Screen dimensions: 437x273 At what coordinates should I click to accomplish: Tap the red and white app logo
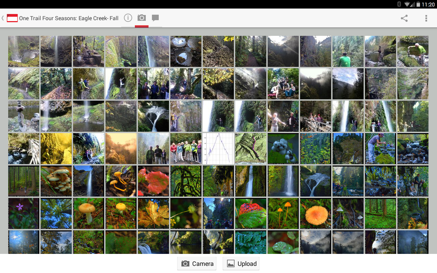12,18
